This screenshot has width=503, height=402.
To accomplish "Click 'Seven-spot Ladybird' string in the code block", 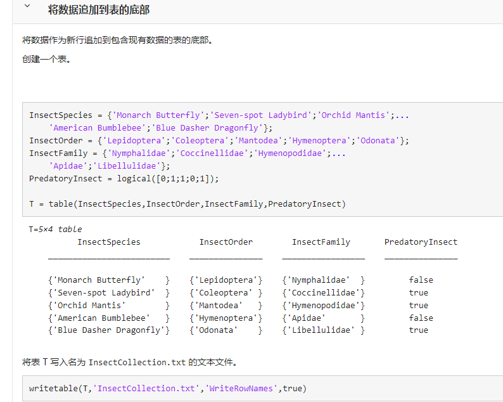I will [x=262, y=115].
